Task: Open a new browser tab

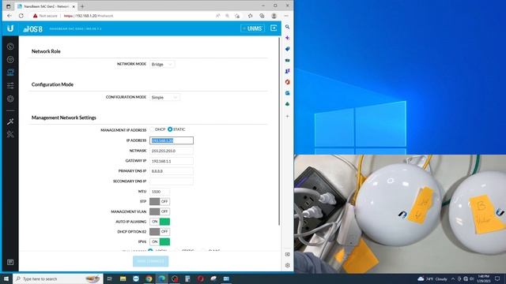Action: pyautogui.click(x=82, y=6)
